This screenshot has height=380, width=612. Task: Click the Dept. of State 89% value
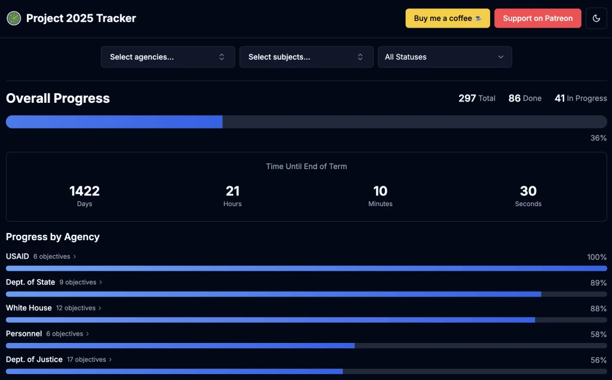pyautogui.click(x=598, y=283)
